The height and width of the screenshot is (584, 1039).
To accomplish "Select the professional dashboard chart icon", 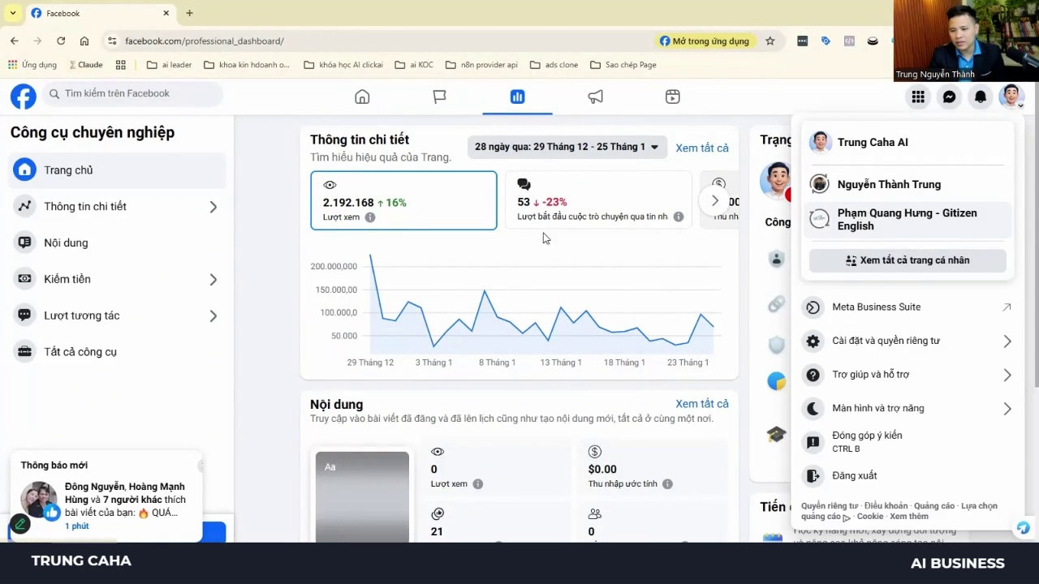I will click(x=517, y=97).
